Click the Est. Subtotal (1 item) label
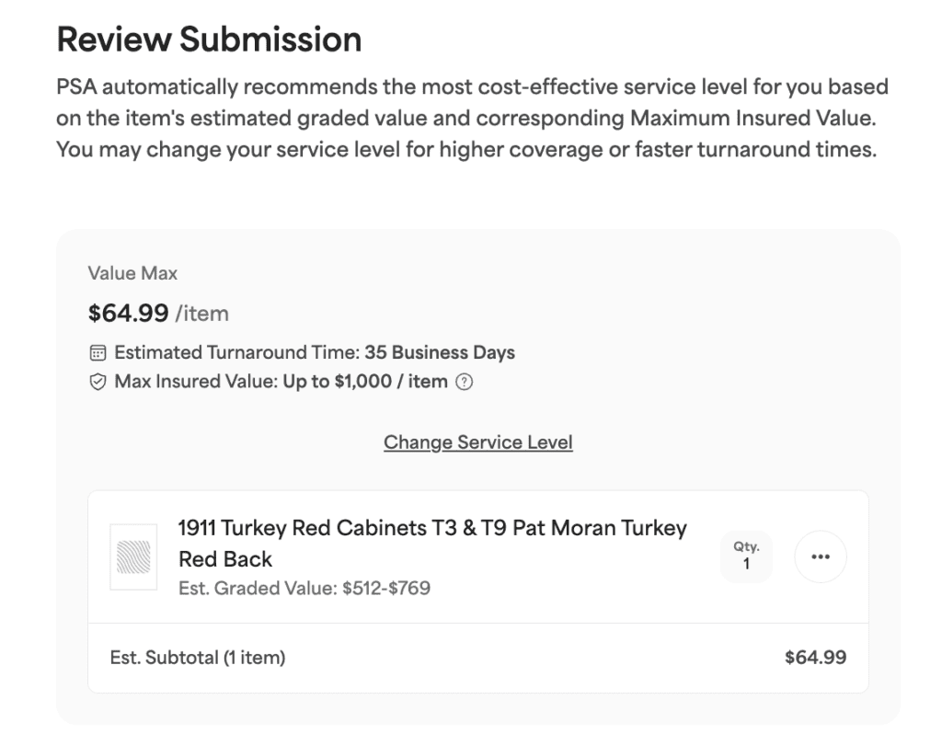 [197, 658]
